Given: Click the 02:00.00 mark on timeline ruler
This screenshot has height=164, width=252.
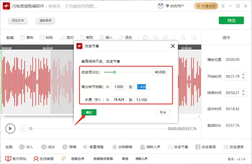Looking at the screenshot, I should tap(186, 48).
